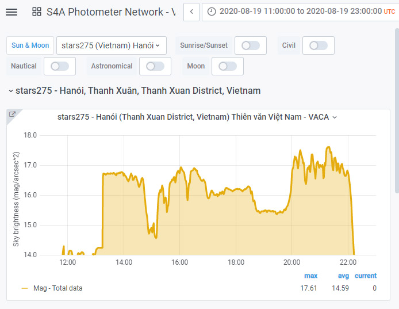The width and height of the screenshot is (399, 309).
Task: Enable the Civil twilight switch
Action: coord(319,45)
